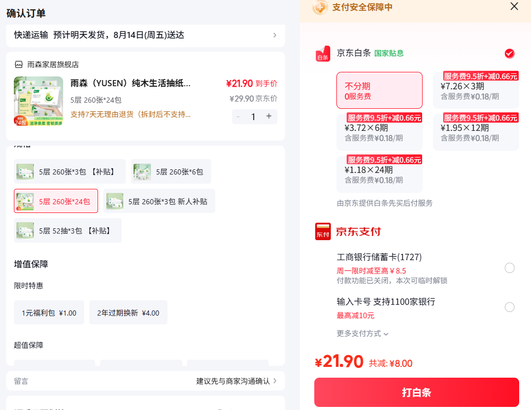Screen dimensions: 531x410
Task: Select 工商银行储蓄卡(1727) radio button
Action: click(509, 268)
